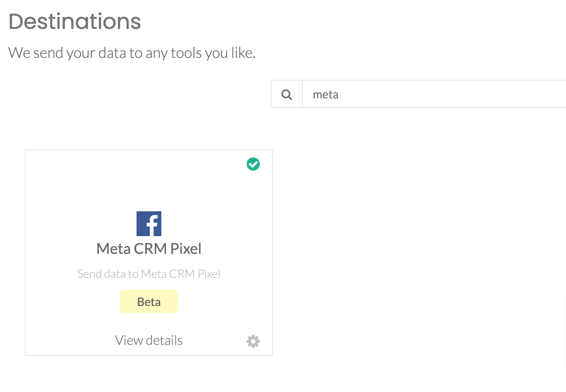Expand details for the Meta CRM Pixel card

pyautogui.click(x=149, y=340)
